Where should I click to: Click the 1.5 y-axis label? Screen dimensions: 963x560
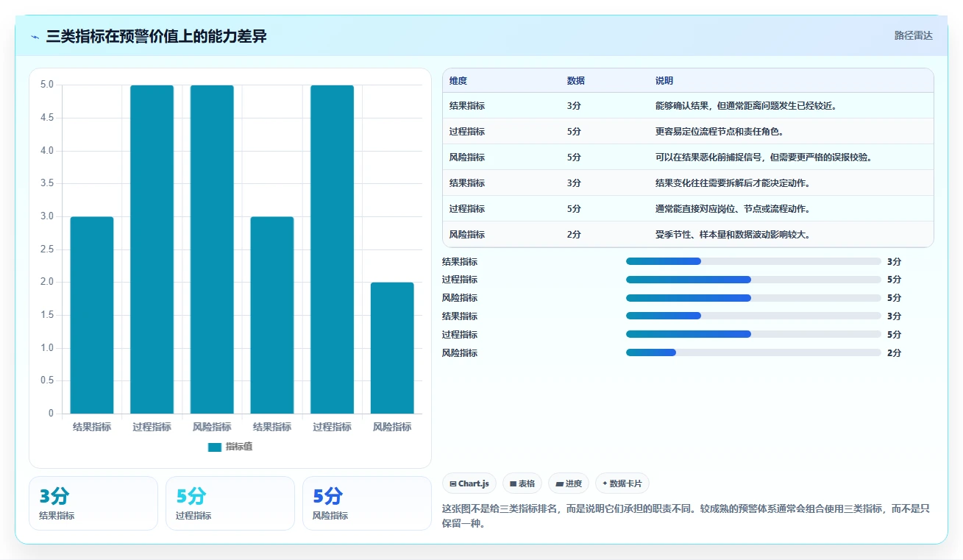pyautogui.click(x=47, y=315)
